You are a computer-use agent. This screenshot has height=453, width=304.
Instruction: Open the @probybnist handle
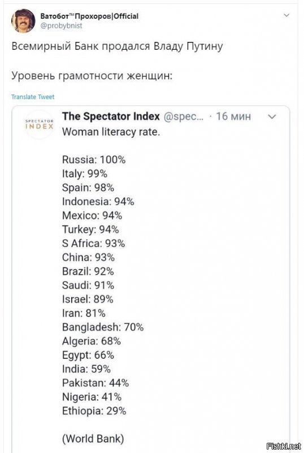point(61,25)
